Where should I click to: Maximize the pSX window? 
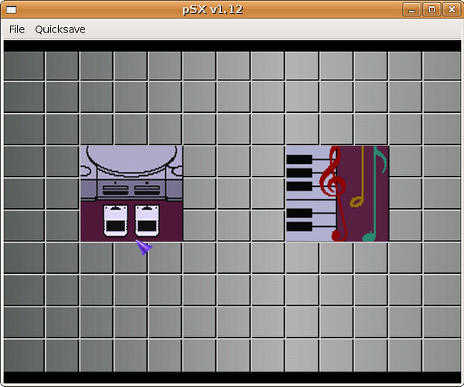[x=432, y=9]
